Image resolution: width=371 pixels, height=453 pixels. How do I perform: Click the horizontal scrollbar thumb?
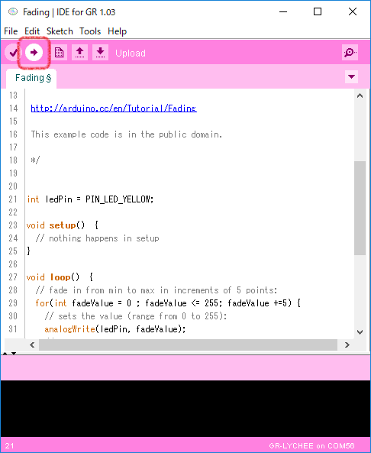(189, 345)
